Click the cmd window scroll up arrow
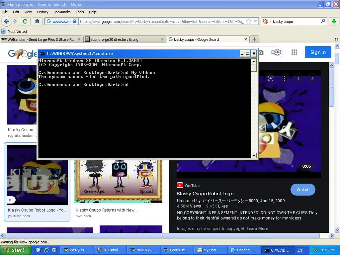Screen dimensions: 340x255 click(254, 61)
